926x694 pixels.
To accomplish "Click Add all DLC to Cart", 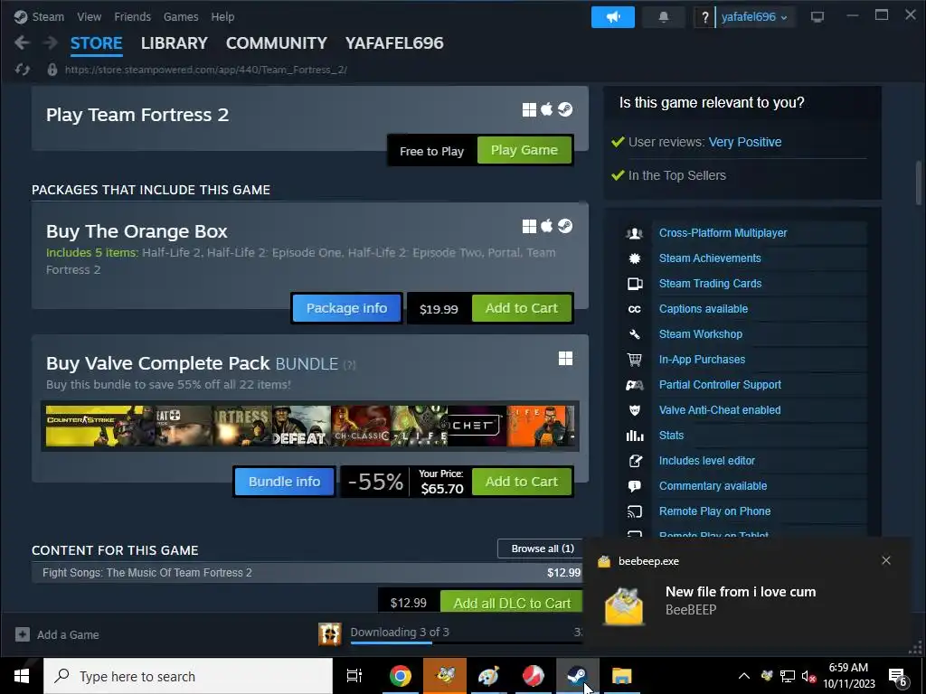I will point(512,602).
